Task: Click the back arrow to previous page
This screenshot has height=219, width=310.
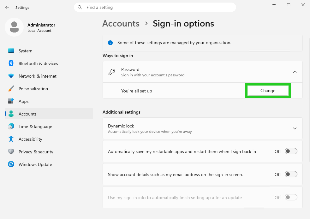Action: coord(7,7)
